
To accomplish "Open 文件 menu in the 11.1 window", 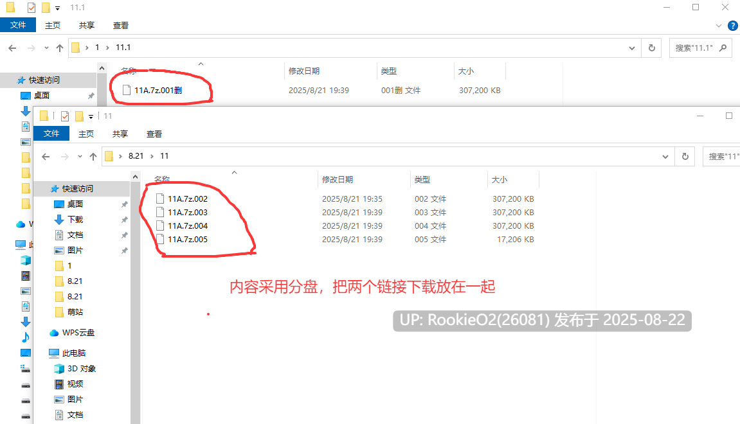I will coord(18,25).
